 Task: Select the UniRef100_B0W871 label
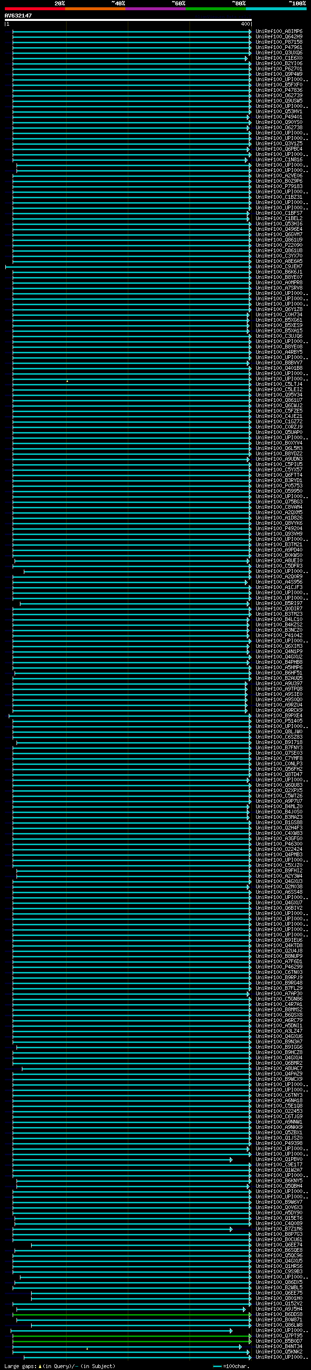(x=278, y=1319)
